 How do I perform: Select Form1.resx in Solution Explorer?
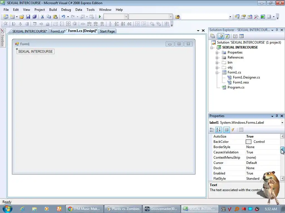(241, 82)
